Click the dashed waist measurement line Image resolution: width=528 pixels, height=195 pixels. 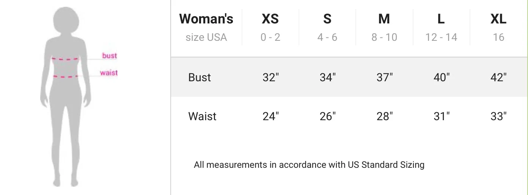tap(66, 77)
